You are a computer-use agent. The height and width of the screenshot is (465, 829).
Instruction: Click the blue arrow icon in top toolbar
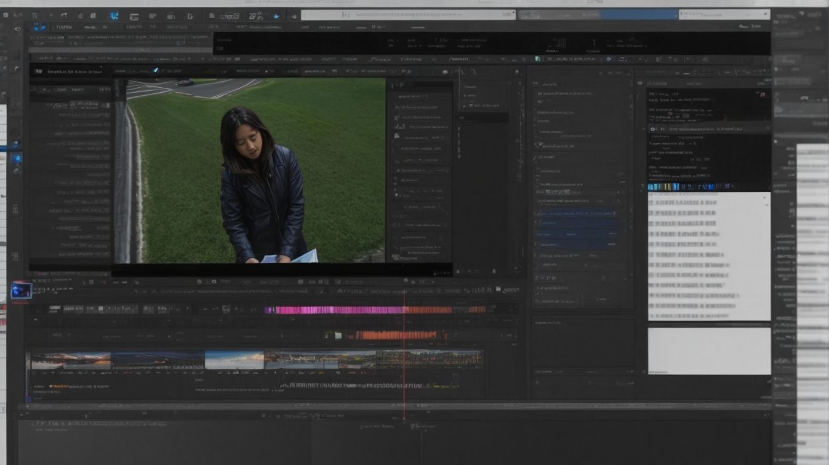tap(276, 16)
